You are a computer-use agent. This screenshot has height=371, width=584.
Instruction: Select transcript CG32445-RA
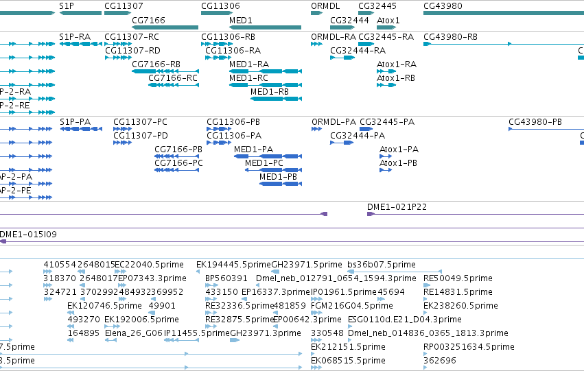(366, 44)
